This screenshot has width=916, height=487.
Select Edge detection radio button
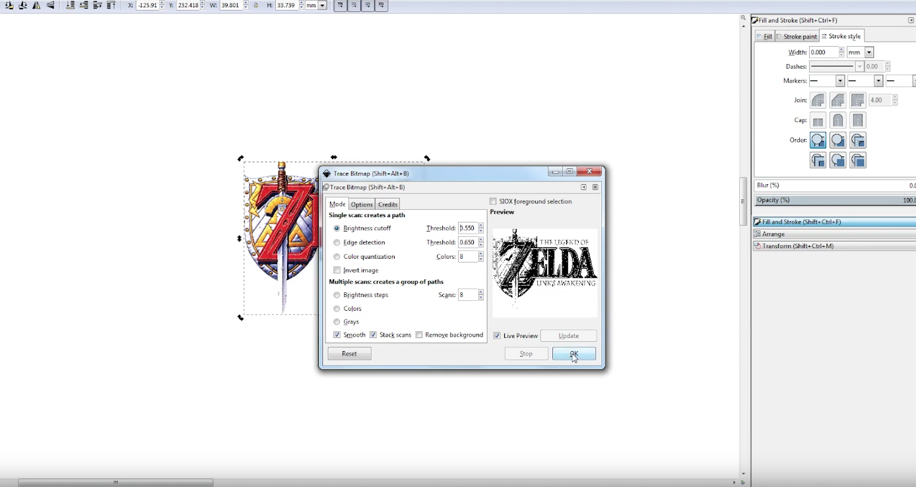pyautogui.click(x=337, y=243)
